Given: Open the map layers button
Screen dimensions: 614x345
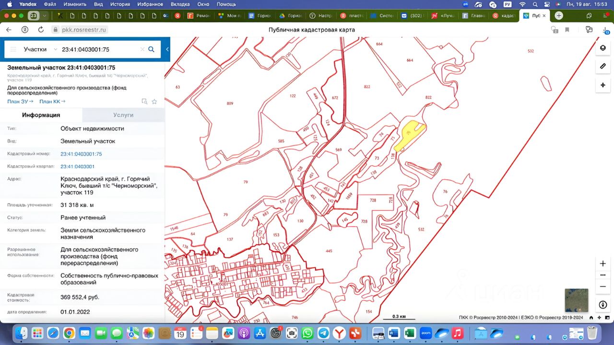Looking at the screenshot, I should pos(603,48).
